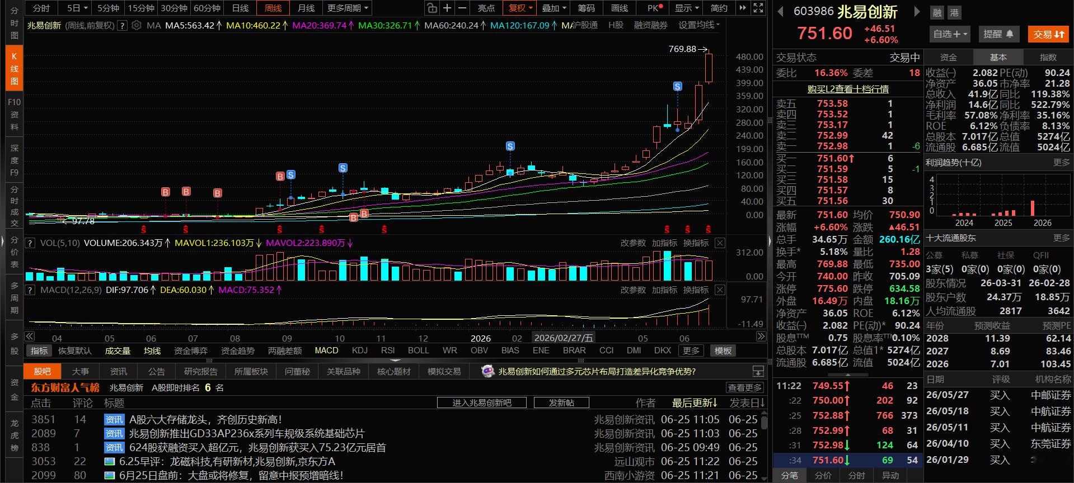Click the 港 Hong Kong connect tag icon

coord(954,12)
